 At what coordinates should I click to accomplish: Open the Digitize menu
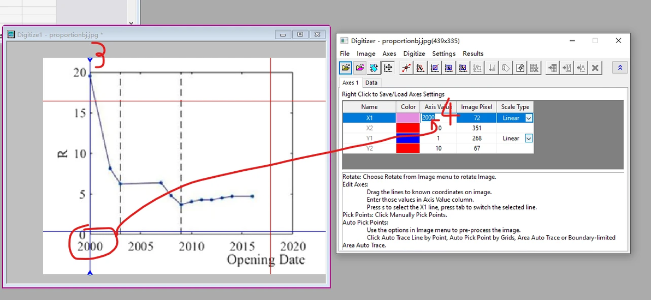(x=415, y=53)
